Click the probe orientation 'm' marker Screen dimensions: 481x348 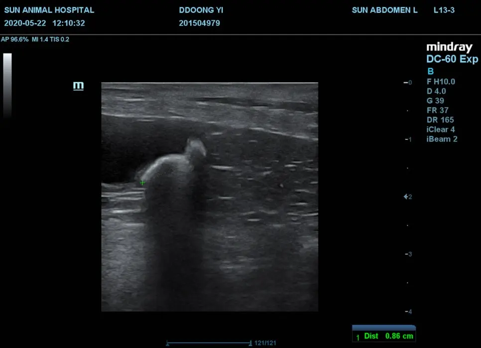[78, 85]
